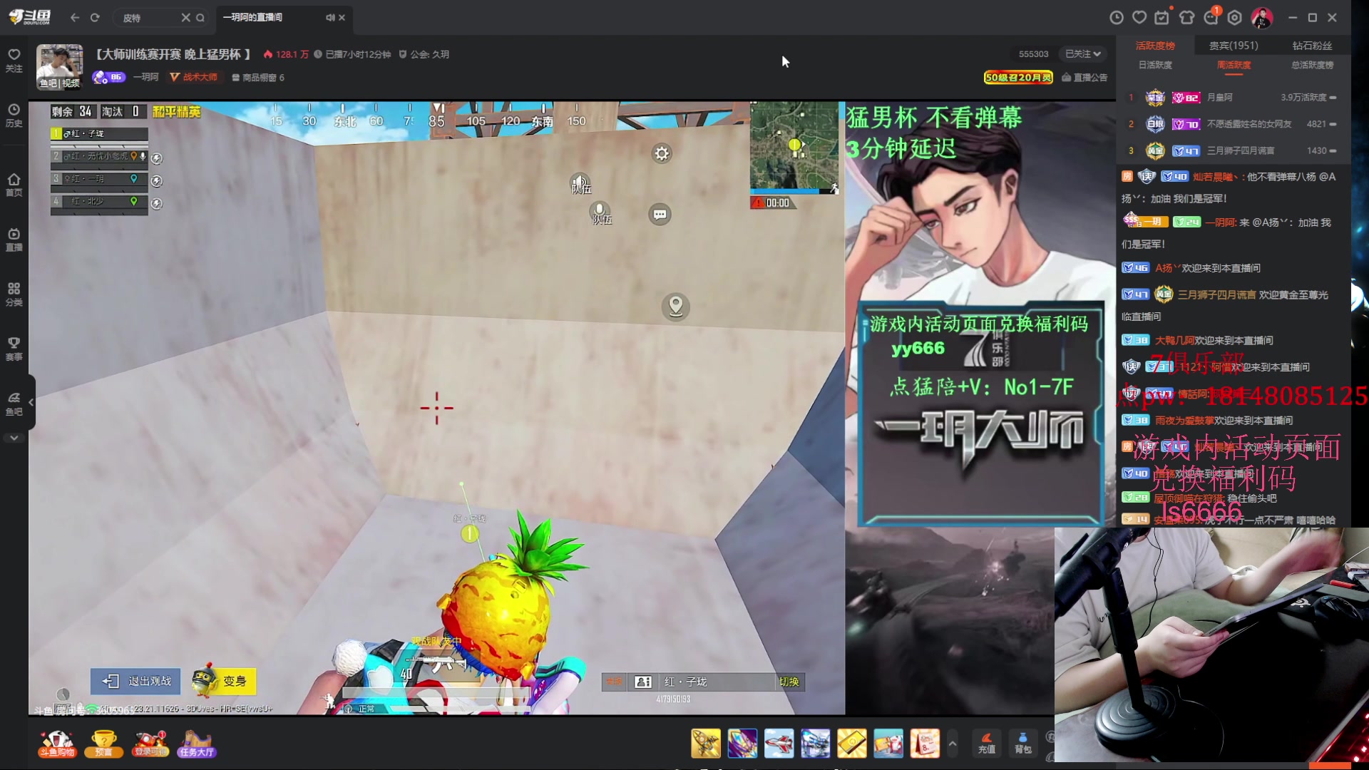1369x770 pixels.
Task: Open 鱼吧 in the left sidebar
Action: pyautogui.click(x=14, y=404)
